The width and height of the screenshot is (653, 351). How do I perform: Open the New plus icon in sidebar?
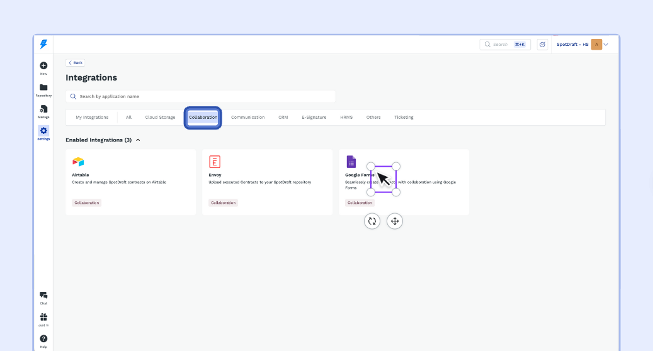(43, 65)
